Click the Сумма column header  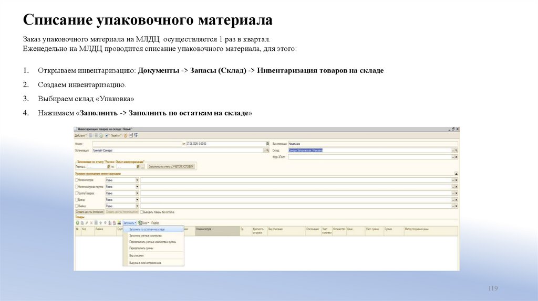pyautogui.click(x=393, y=231)
